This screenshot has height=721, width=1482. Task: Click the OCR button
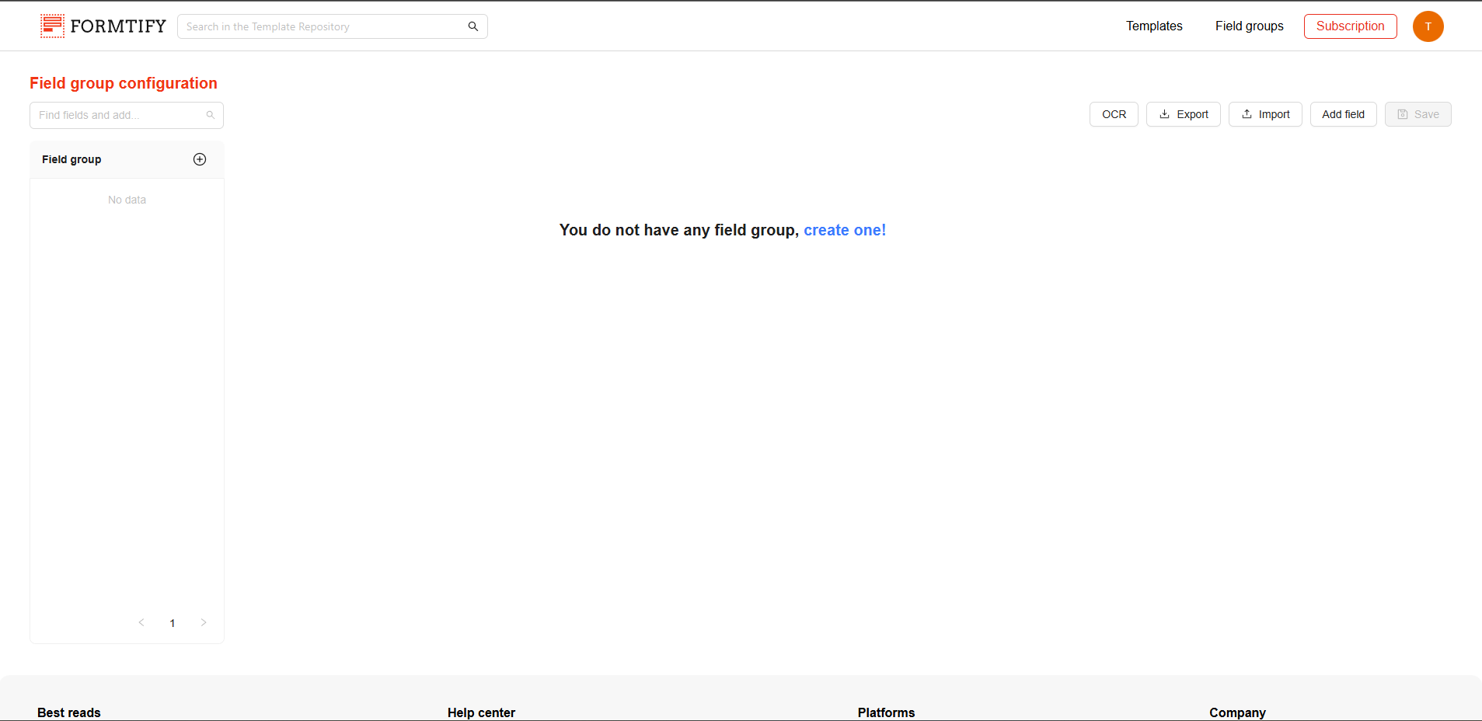pyautogui.click(x=1114, y=114)
